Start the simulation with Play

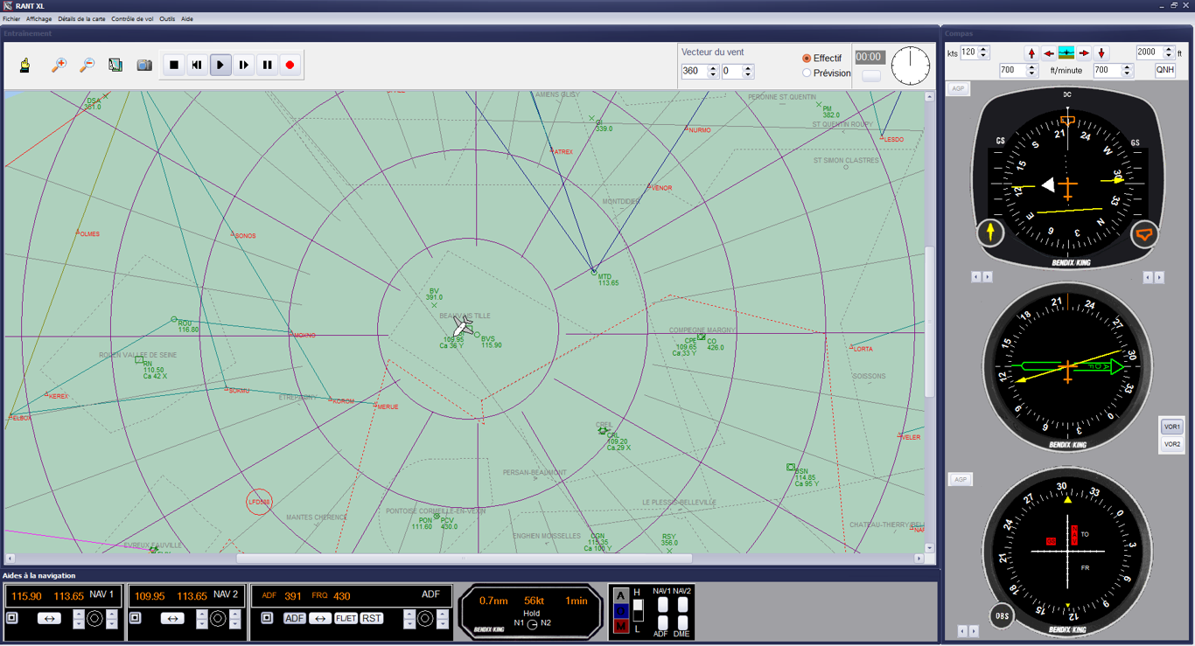(220, 65)
